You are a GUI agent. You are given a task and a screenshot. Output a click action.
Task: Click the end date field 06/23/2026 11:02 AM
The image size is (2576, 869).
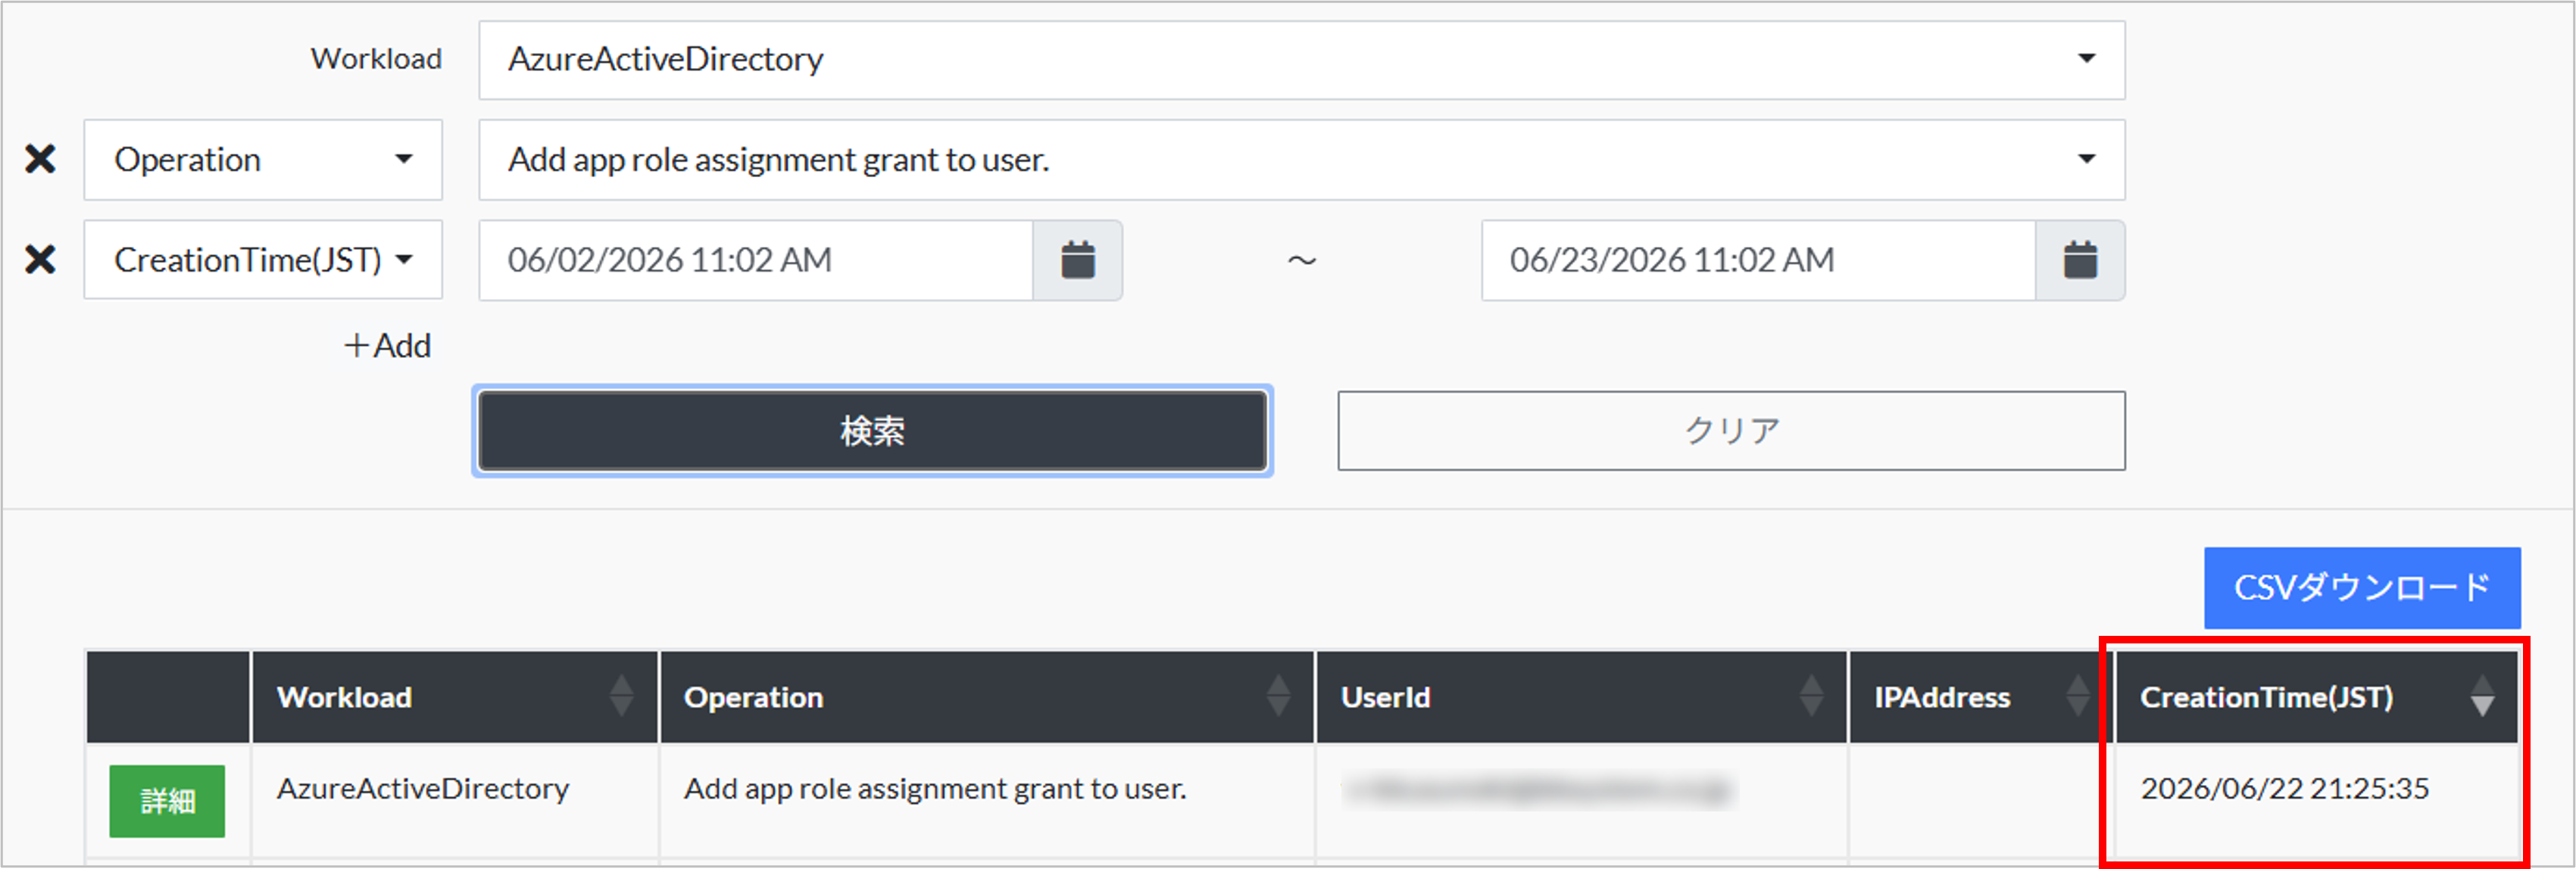click(x=1758, y=260)
